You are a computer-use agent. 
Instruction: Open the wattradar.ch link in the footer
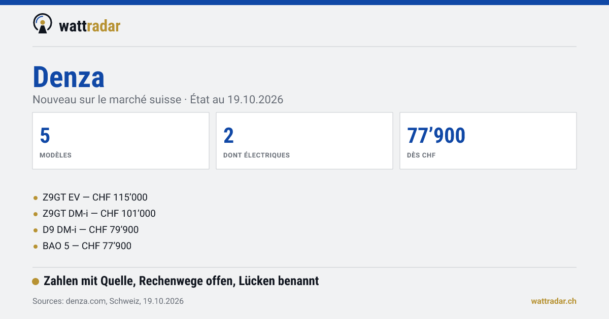(x=554, y=301)
